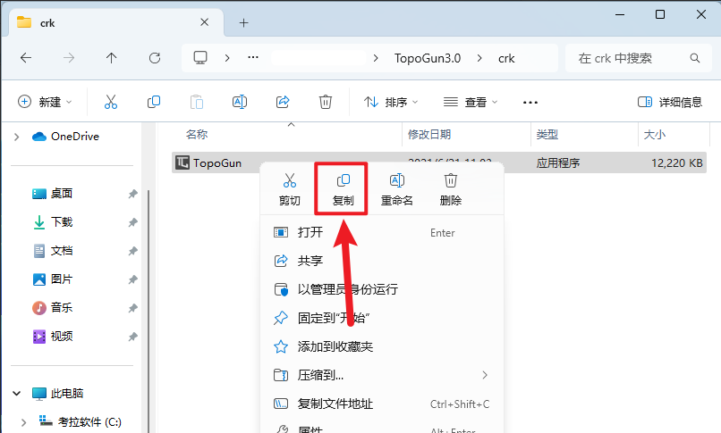721x433 pixels.
Task: Click the crk breadcrumb
Action: coord(506,58)
